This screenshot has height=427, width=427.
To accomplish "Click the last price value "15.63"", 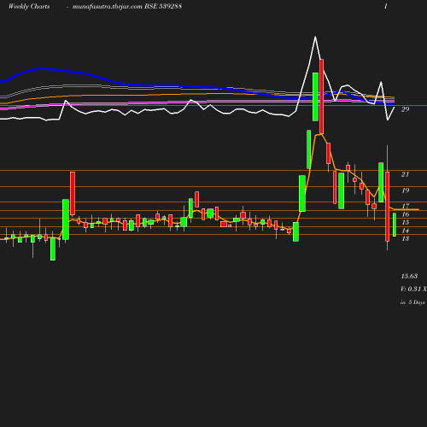I will coord(409,276).
